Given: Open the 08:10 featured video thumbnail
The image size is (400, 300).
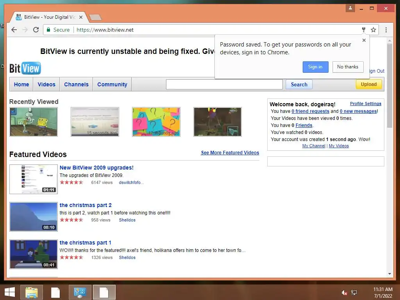Looking at the screenshot, I should (34, 217).
